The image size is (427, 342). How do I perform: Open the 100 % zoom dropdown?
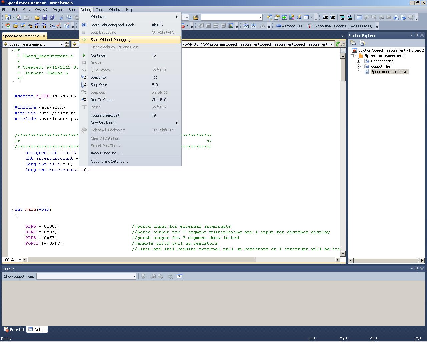(20, 260)
